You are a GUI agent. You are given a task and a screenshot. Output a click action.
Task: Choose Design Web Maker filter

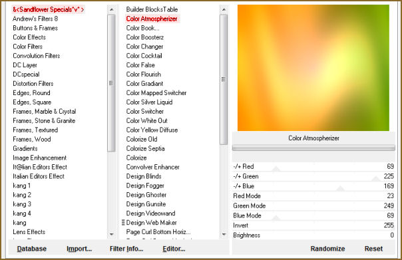[151, 223]
